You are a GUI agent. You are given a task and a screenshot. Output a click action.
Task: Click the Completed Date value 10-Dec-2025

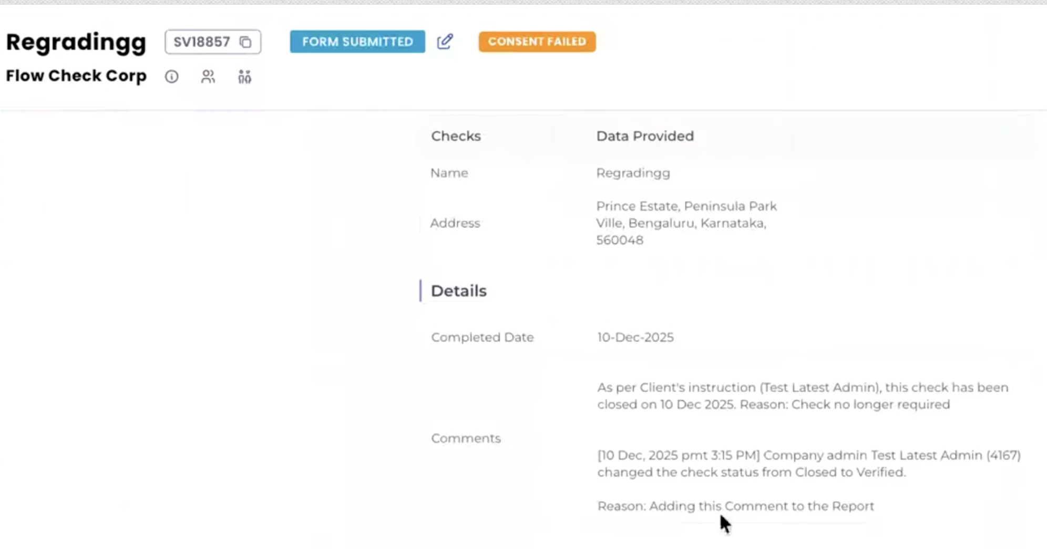pyautogui.click(x=635, y=337)
